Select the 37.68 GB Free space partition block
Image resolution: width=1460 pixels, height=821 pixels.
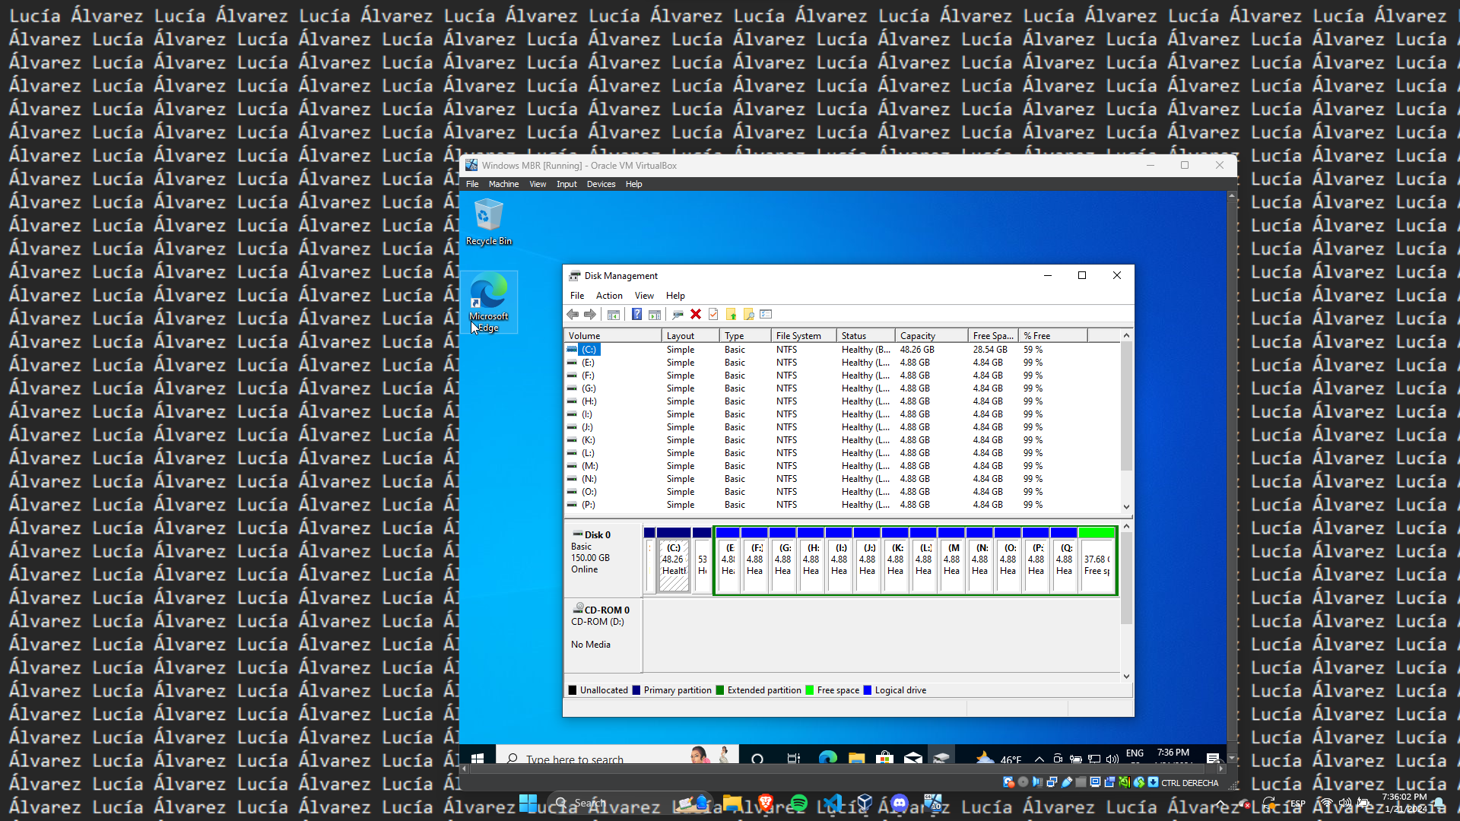tap(1097, 564)
